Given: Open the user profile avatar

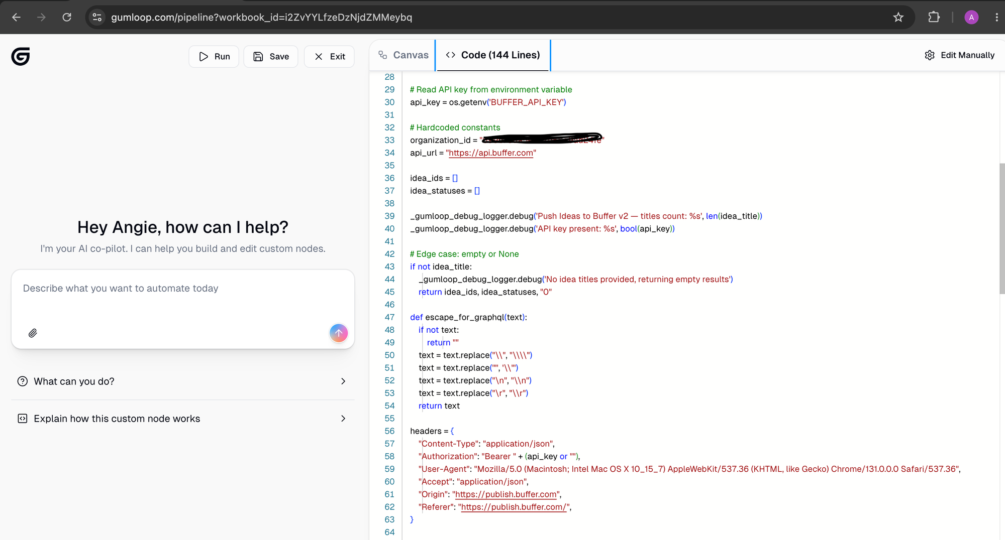Looking at the screenshot, I should click(x=971, y=17).
